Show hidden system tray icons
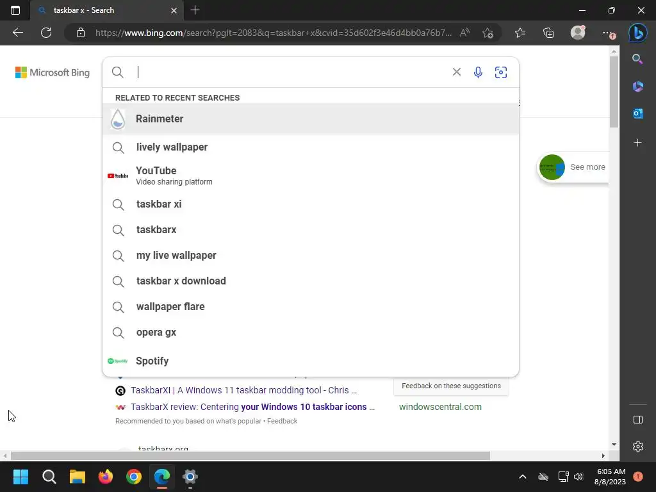 coord(523,477)
